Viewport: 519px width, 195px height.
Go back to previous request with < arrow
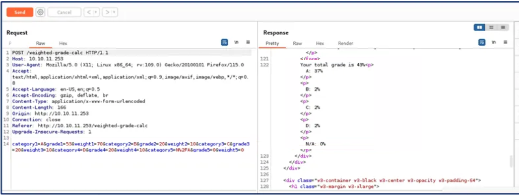pos(88,13)
